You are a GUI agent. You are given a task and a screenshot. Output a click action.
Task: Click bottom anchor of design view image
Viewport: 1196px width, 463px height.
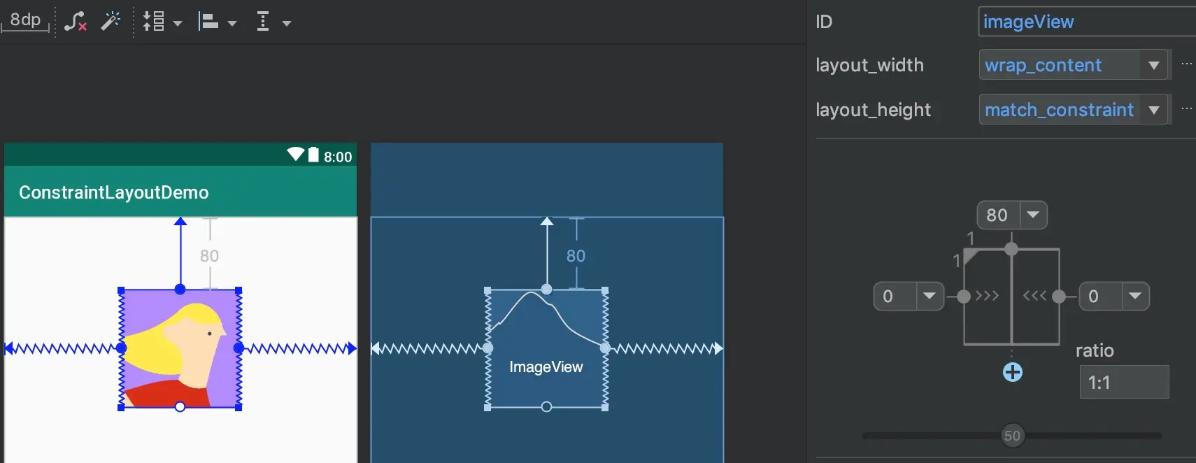coord(180,407)
